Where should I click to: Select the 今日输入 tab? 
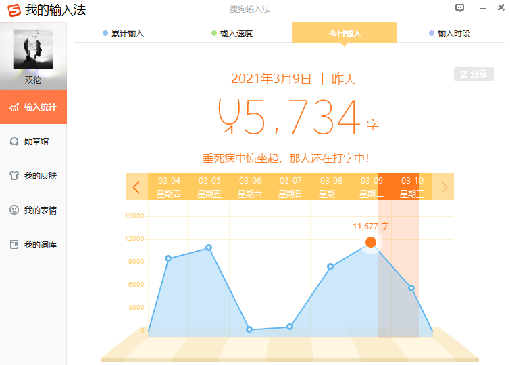[x=344, y=33]
